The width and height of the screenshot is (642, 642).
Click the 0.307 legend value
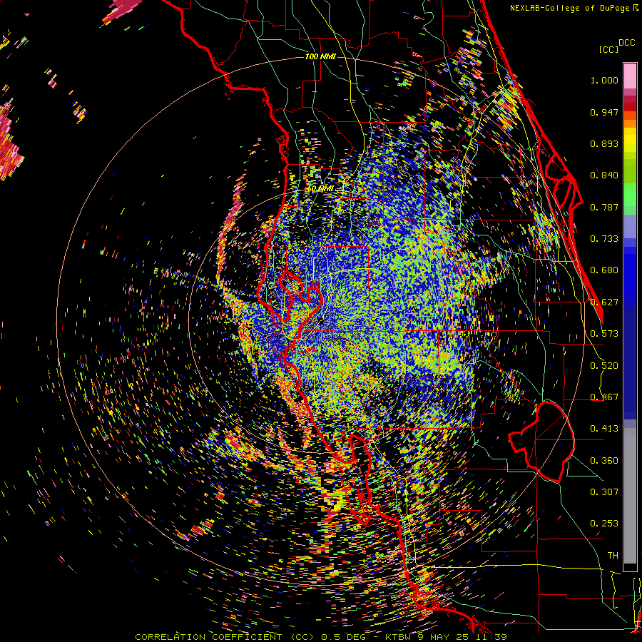pos(604,492)
